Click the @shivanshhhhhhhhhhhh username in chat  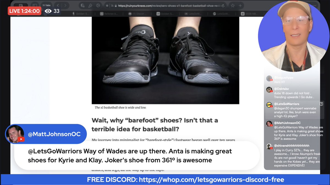291,146
